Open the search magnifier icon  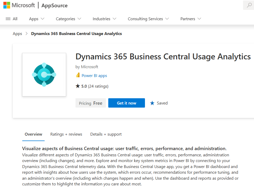tap(249, 5)
